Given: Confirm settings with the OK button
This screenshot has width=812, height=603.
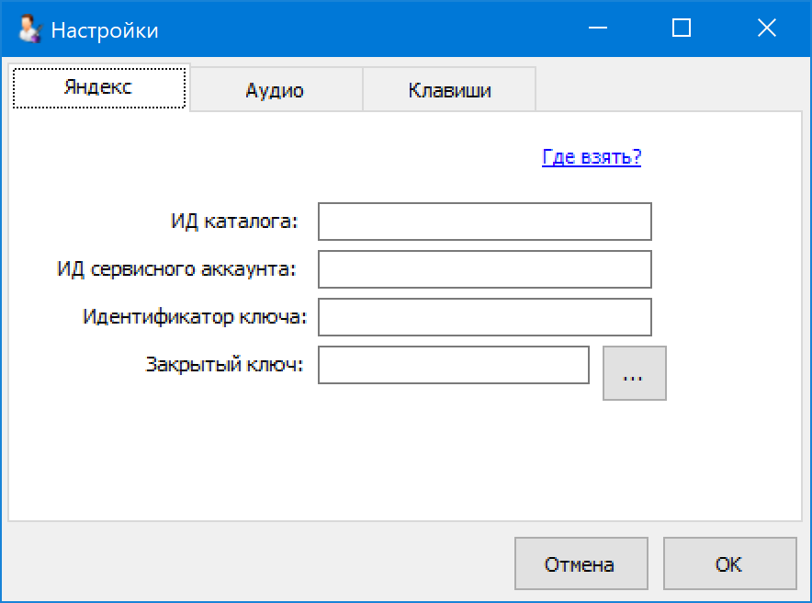Looking at the screenshot, I should tap(729, 563).
